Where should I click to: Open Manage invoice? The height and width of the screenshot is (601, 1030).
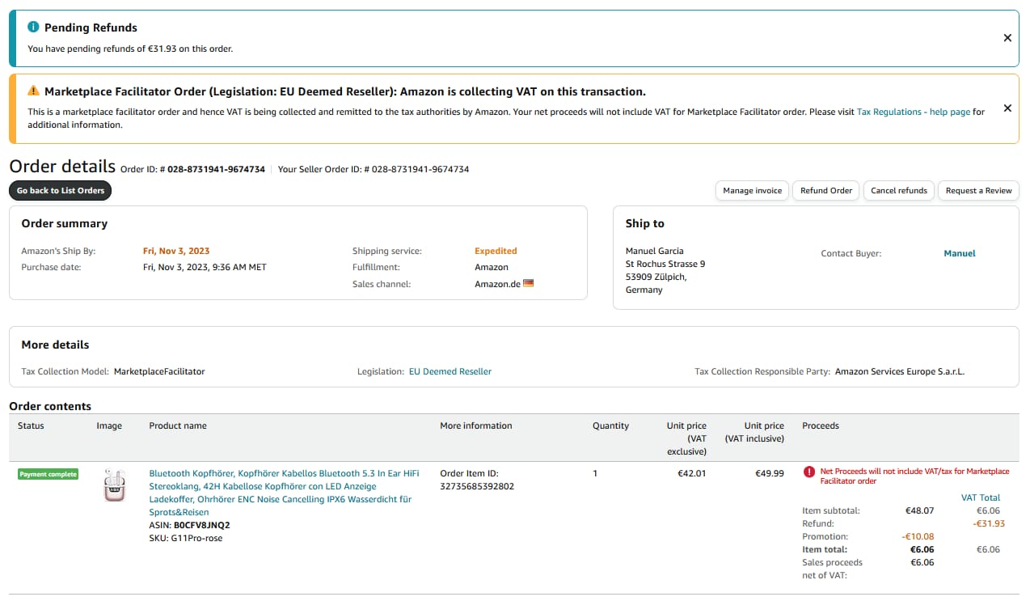tap(752, 191)
